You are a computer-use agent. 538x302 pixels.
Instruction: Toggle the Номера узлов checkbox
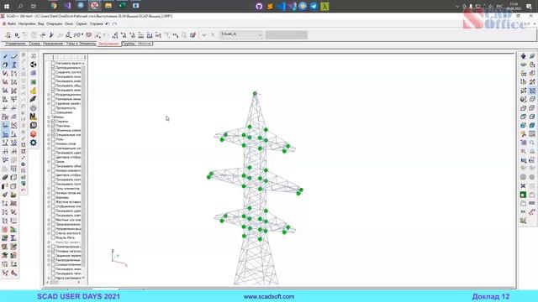coord(53,143)
